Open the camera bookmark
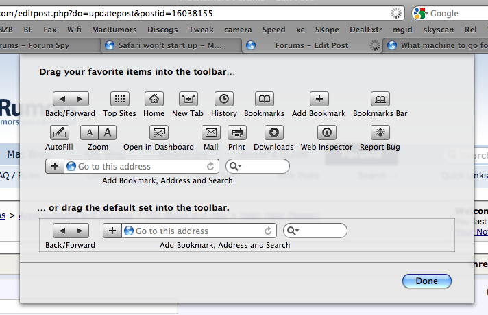Viewport: 488px width, 315px height. [238, 30]
